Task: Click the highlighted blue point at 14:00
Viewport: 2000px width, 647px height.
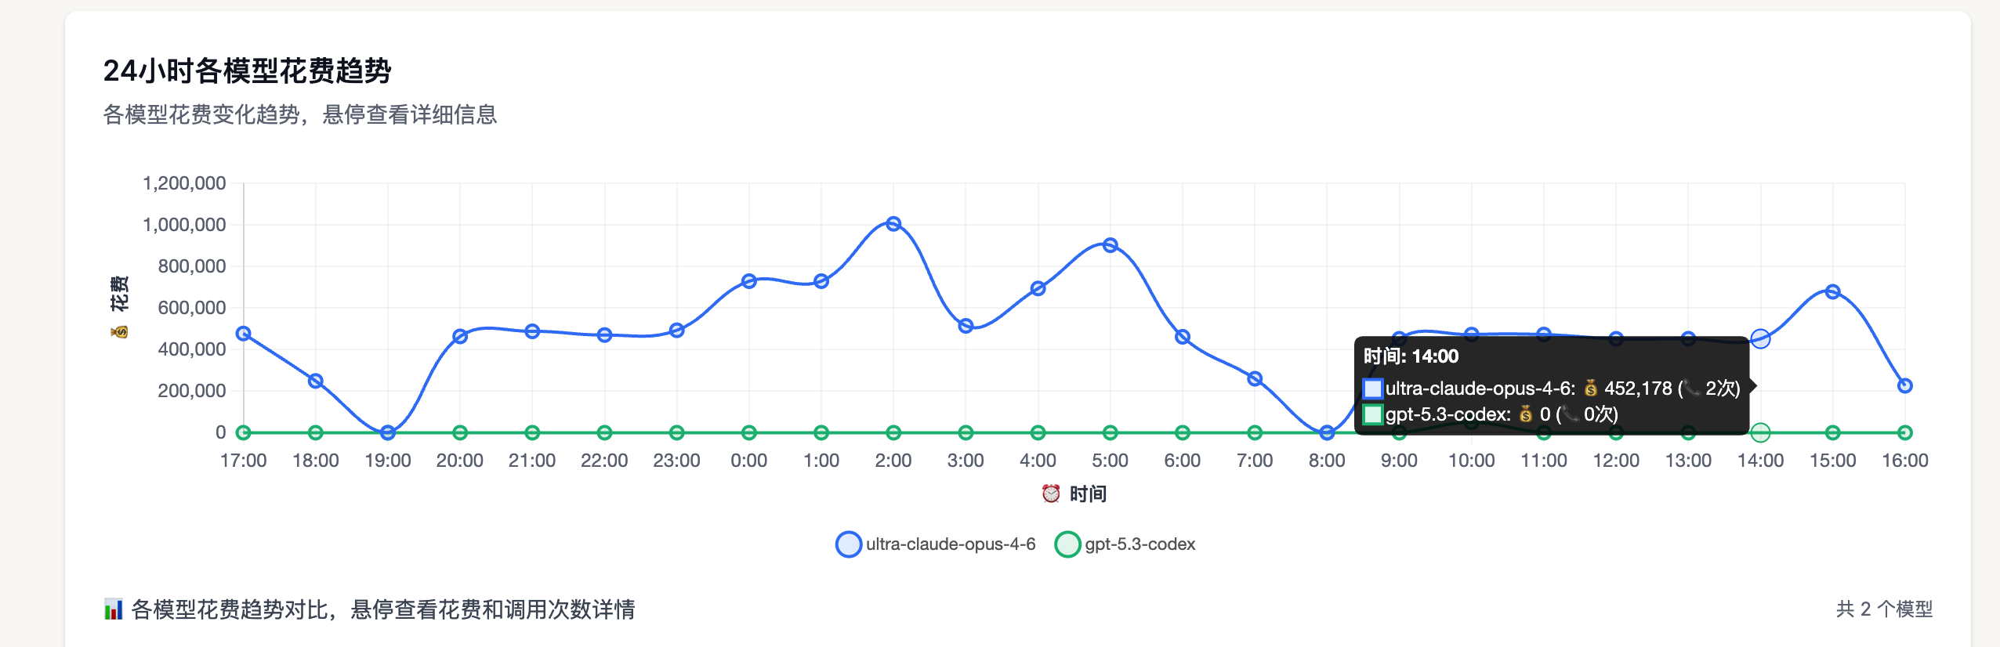Action: [x=1760, y=338]
